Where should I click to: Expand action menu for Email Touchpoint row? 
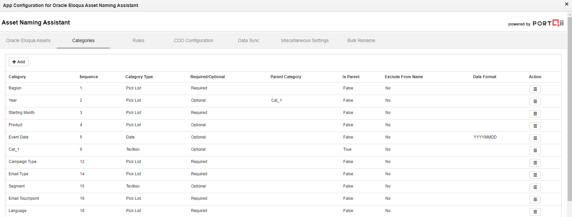click(x=535, y=199)
